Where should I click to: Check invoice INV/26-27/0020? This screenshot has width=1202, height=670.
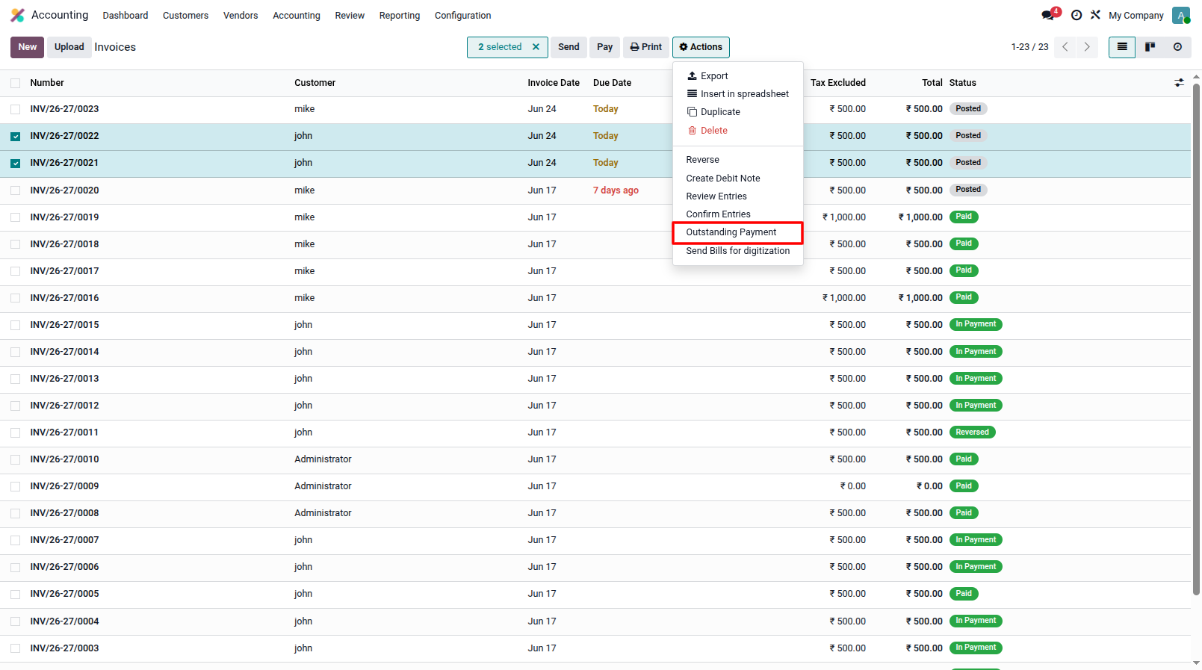tap(16, 190)
